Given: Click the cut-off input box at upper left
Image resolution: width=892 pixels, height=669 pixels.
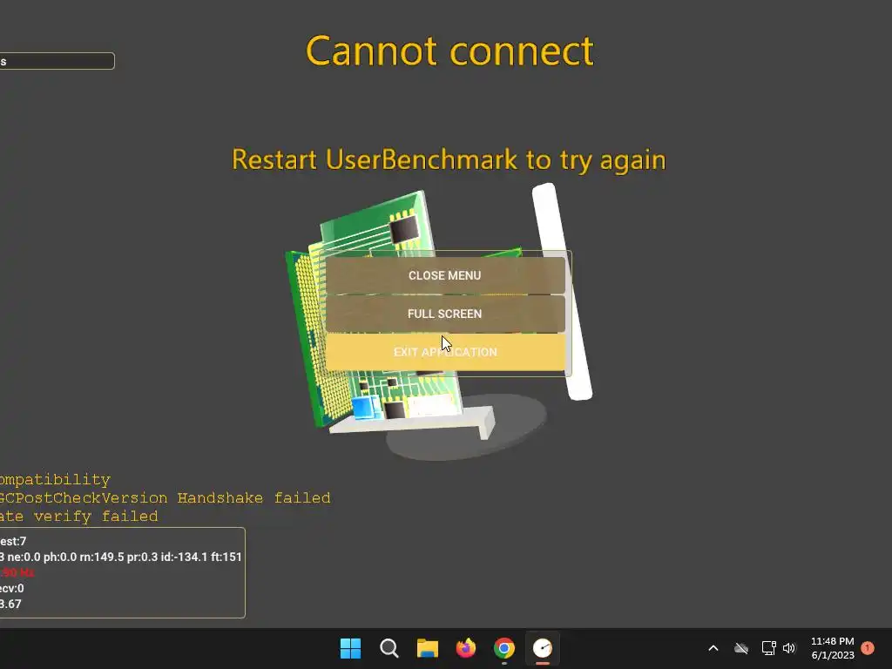Looking at the screenshot, I should coord(57,61).
